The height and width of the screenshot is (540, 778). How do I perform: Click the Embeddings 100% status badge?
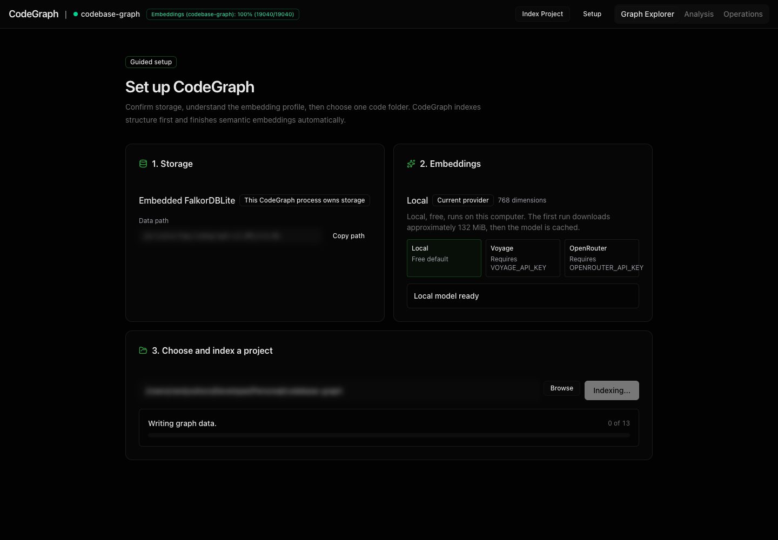[223, 14]
